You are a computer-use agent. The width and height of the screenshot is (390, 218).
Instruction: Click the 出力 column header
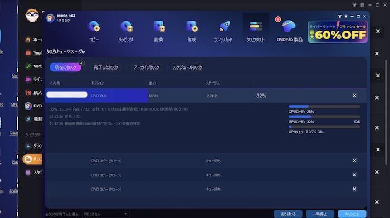click(153, 83)
